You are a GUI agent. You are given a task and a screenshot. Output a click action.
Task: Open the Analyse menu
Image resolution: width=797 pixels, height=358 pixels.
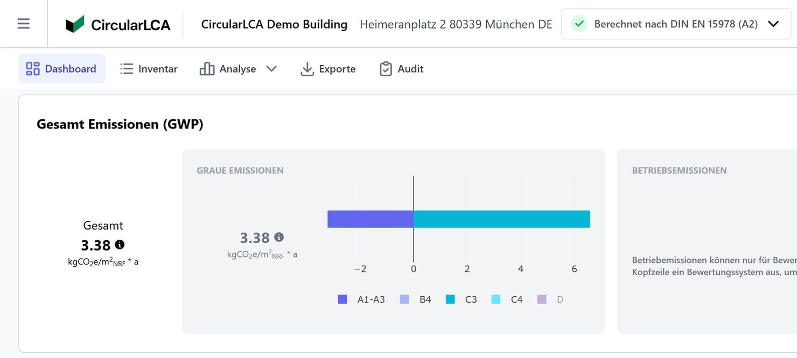point(238,69)
